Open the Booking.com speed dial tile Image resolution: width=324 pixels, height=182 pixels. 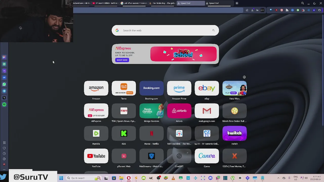point(151,88)
